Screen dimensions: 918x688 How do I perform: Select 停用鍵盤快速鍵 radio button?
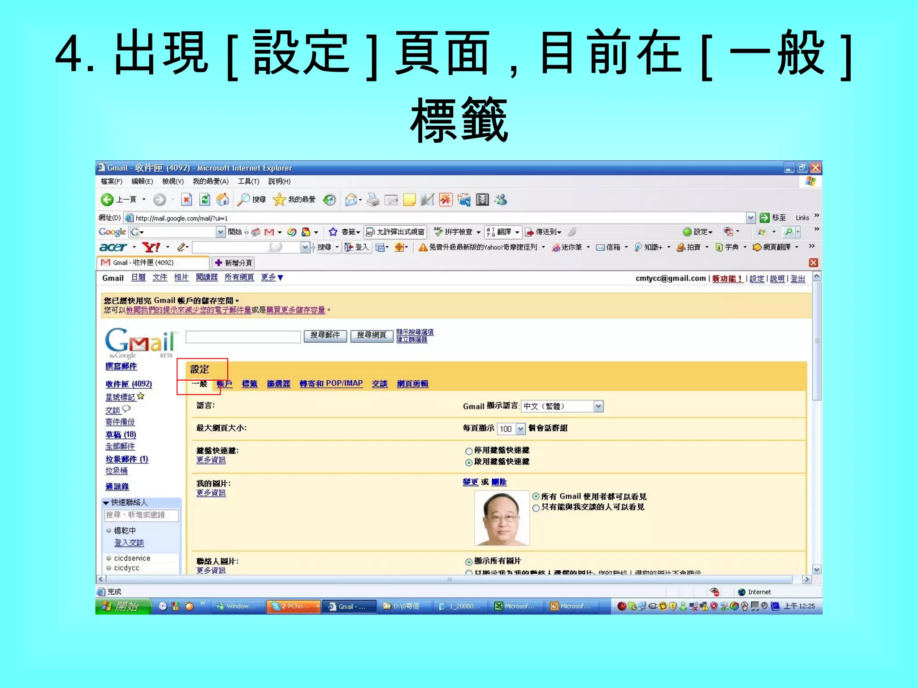pos(469,451)
